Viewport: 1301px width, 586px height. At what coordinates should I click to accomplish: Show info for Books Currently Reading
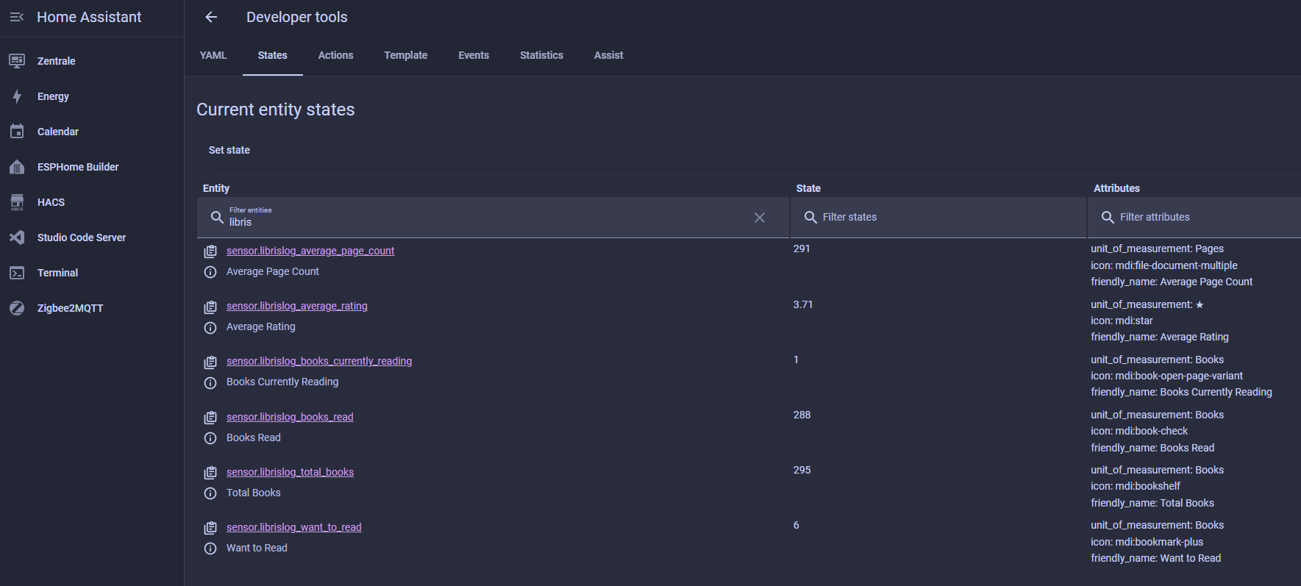pyautogui.click(x=210, y=382)
